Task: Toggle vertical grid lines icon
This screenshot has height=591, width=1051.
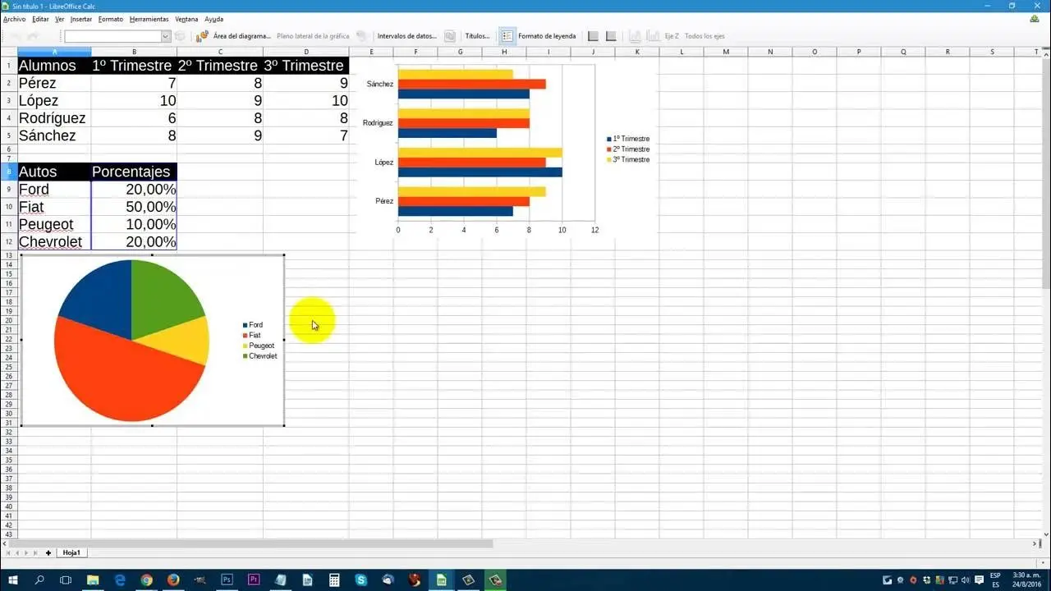Action: (611, 36)
